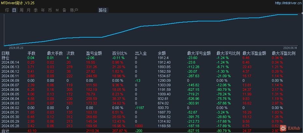
Task: Click the -200 net deposit total
Action: 139,131
